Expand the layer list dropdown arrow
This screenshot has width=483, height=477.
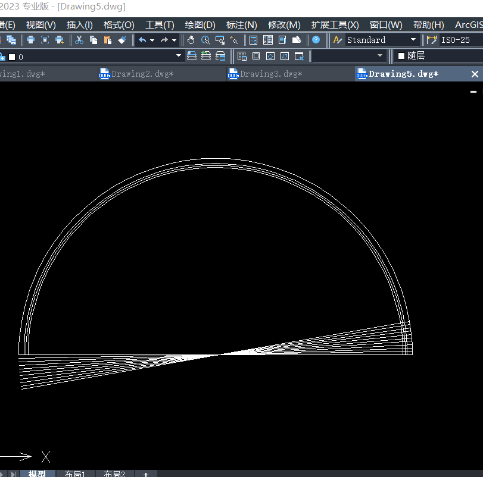178,56
